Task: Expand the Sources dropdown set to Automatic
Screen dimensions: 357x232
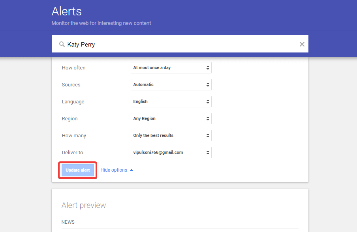Action: coord(171,85)
